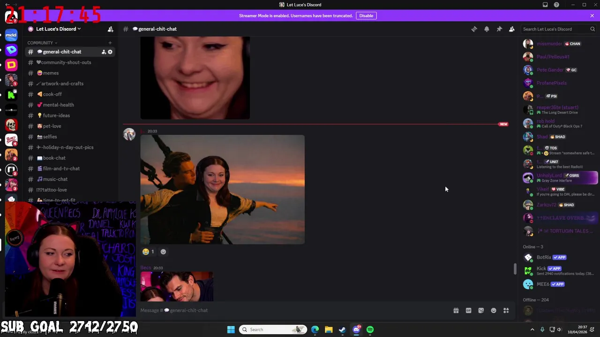Image resolution: width=600 pixels, height=337 pixels.
Task: Open notification settings bell icon
Action: coord(487,29)
